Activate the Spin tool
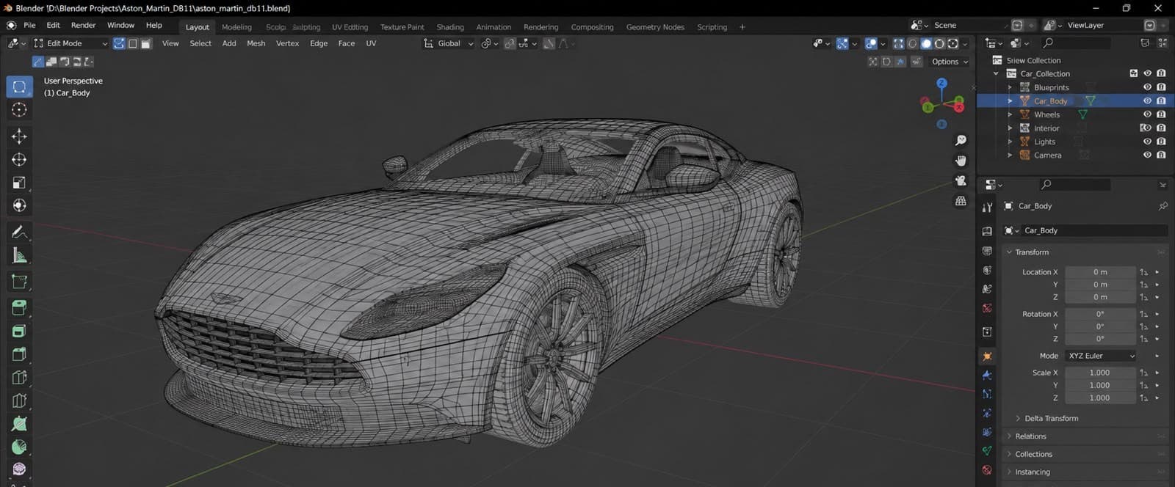The height and width of the screenshot is (487, 1175). (x=19, y=447)
